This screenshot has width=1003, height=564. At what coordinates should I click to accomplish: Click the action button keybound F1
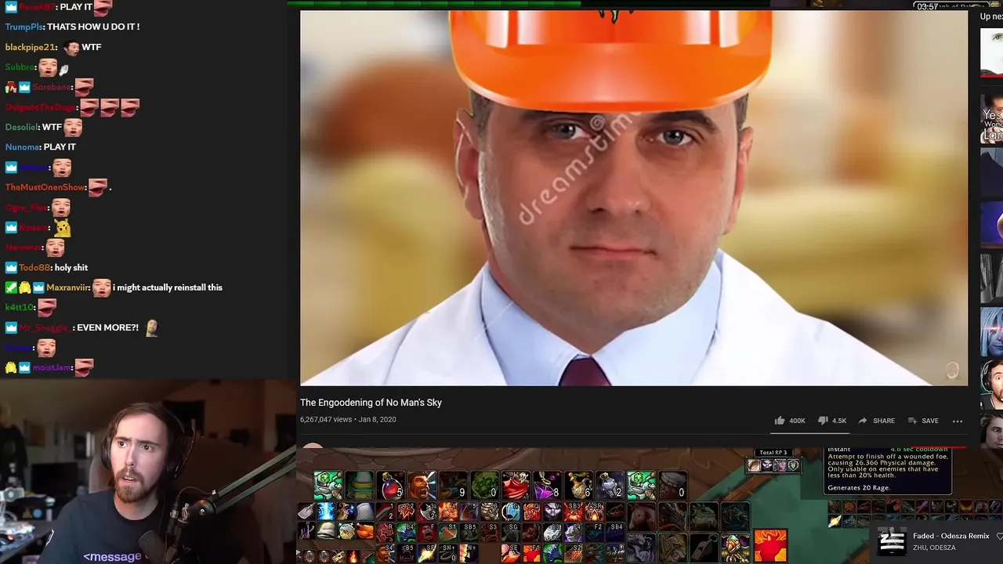coord(531,553)
